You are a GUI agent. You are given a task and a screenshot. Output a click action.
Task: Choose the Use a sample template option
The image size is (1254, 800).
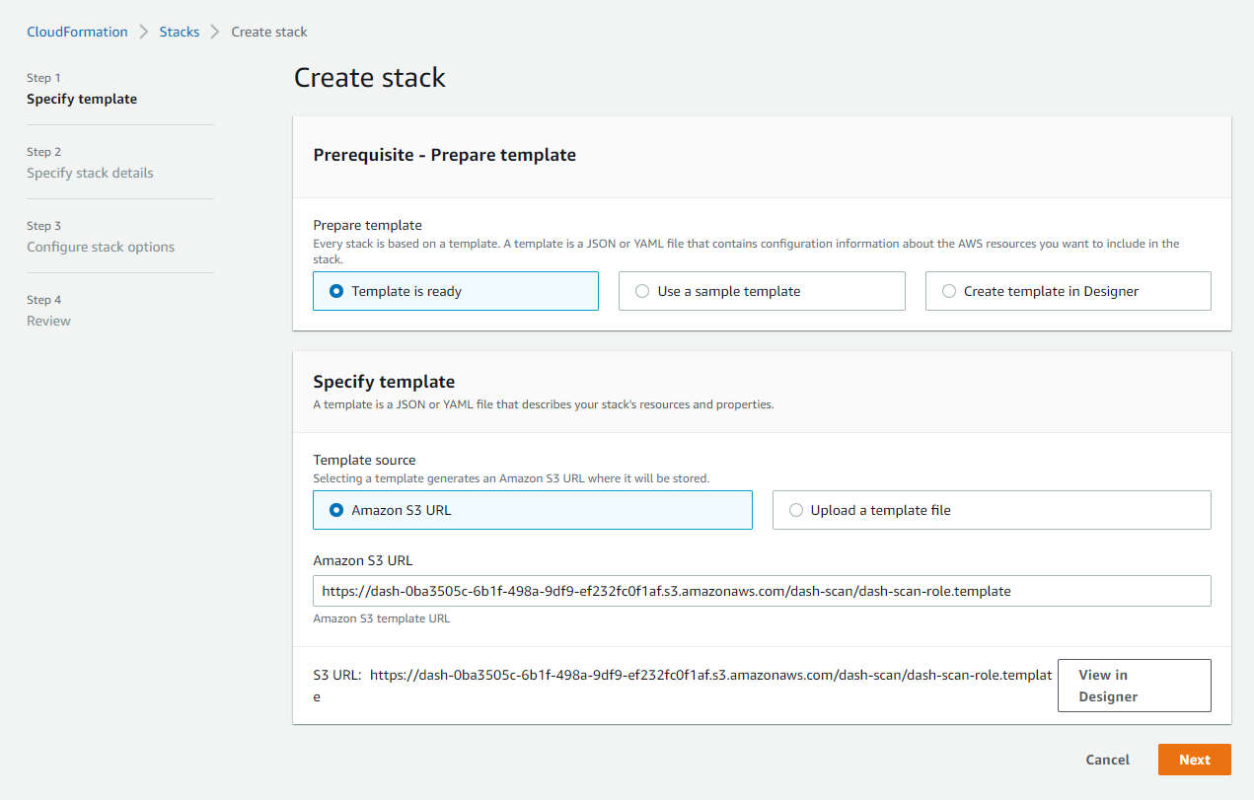click(643, 291)
